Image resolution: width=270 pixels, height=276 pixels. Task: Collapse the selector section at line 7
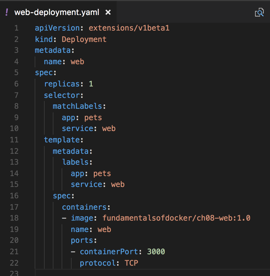[62, 95]
